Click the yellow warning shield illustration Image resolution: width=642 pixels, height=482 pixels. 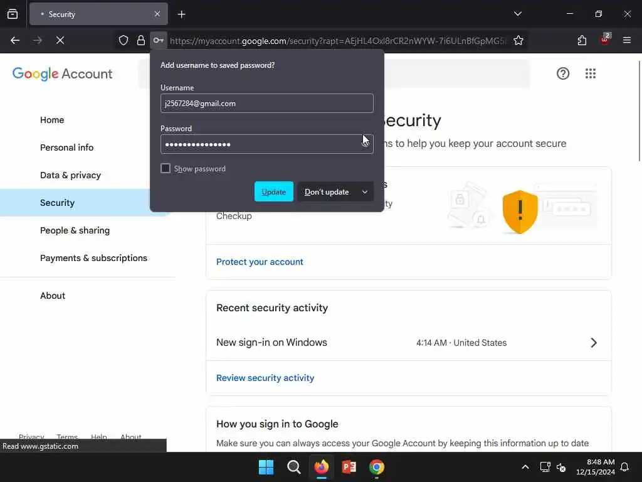point(520,212)
